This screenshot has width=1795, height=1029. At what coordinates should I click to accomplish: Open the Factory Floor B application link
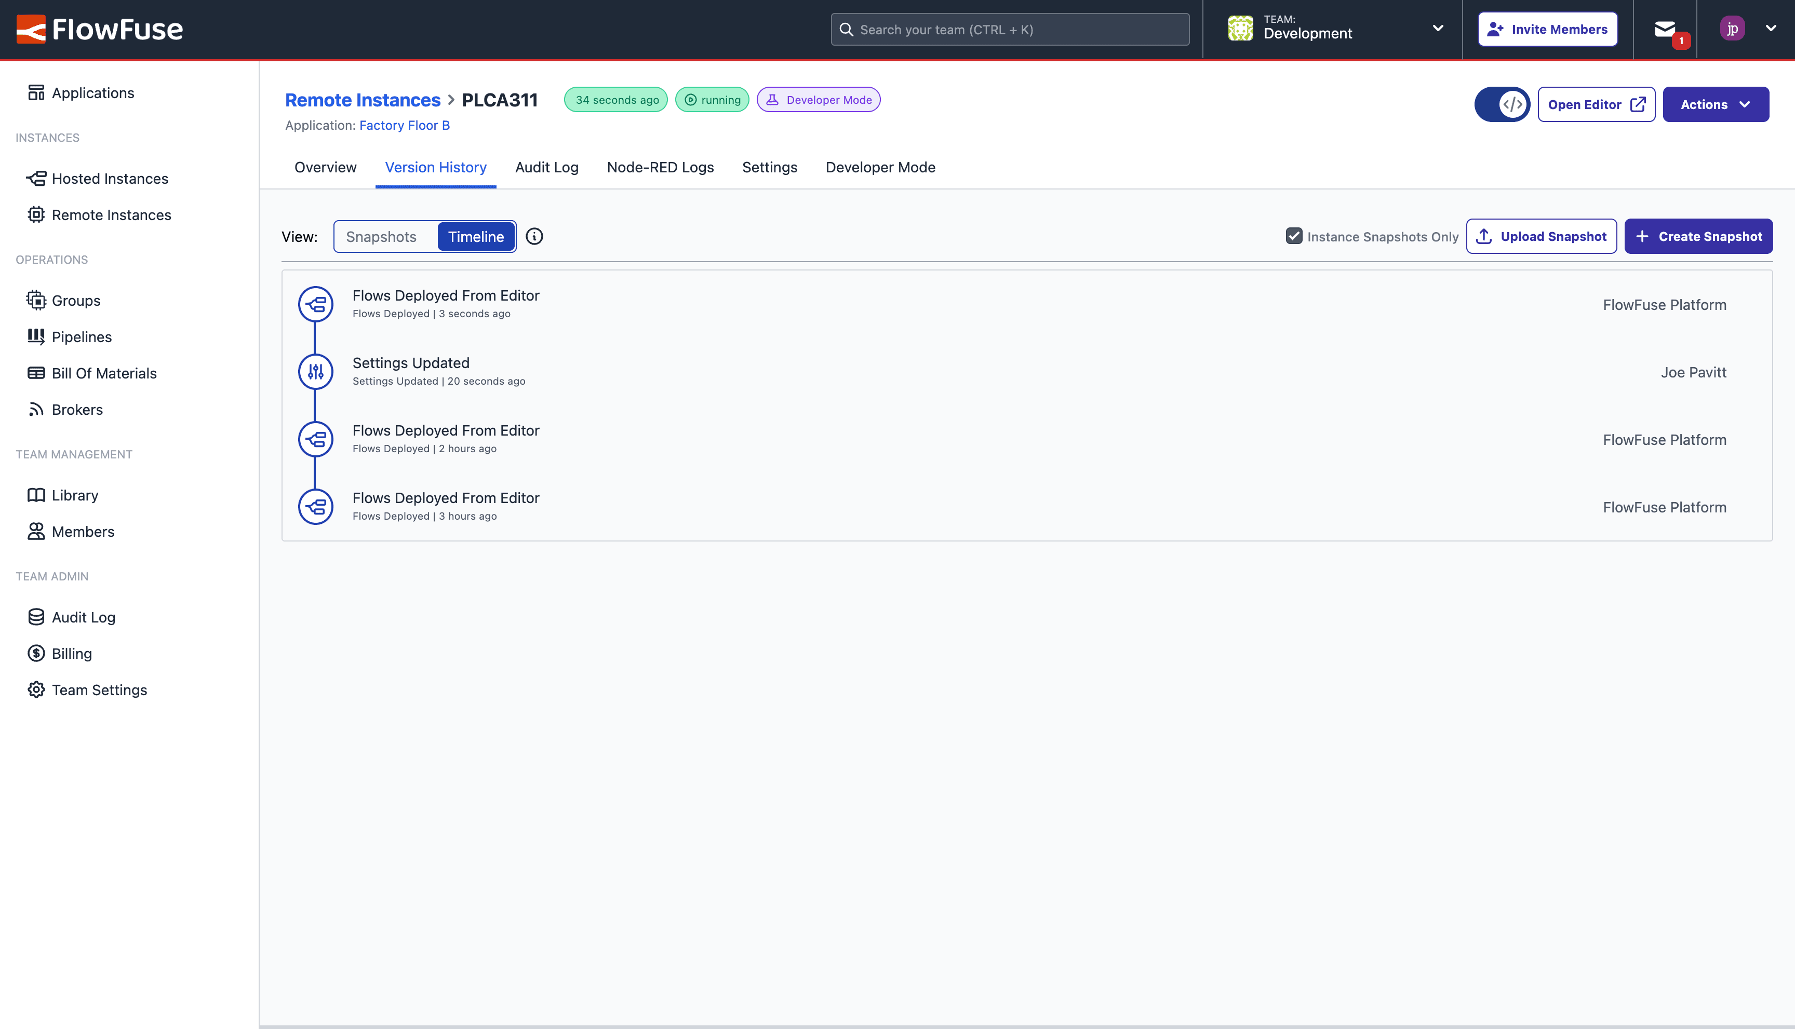pos(404,125)
